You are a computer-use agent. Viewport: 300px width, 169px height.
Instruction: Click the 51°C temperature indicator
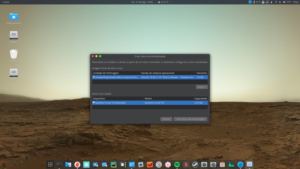tap(257, 2)
